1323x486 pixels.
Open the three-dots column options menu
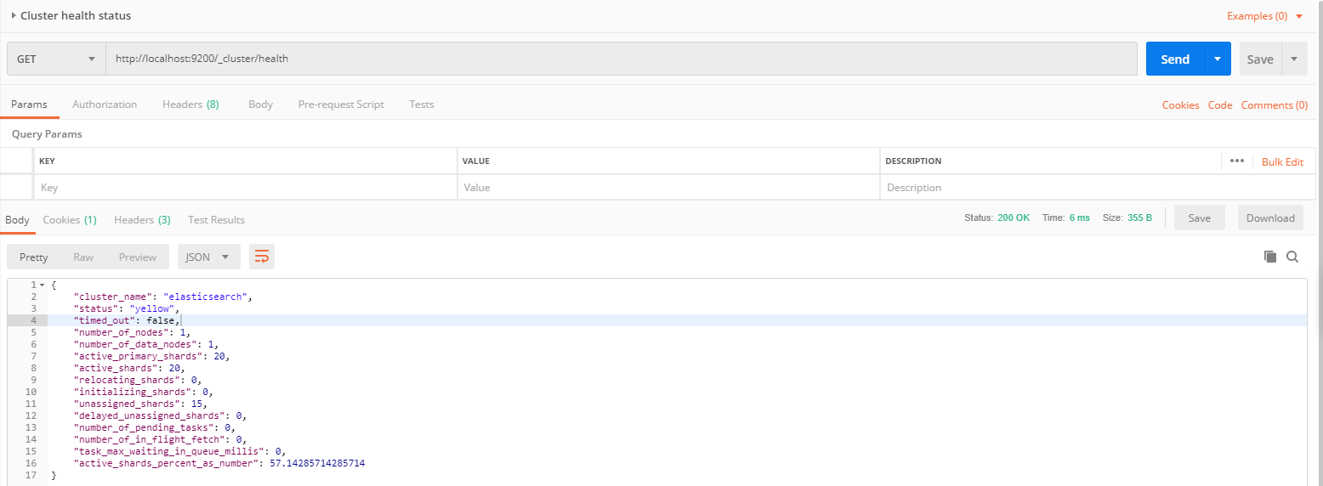tap(1237, 161)
